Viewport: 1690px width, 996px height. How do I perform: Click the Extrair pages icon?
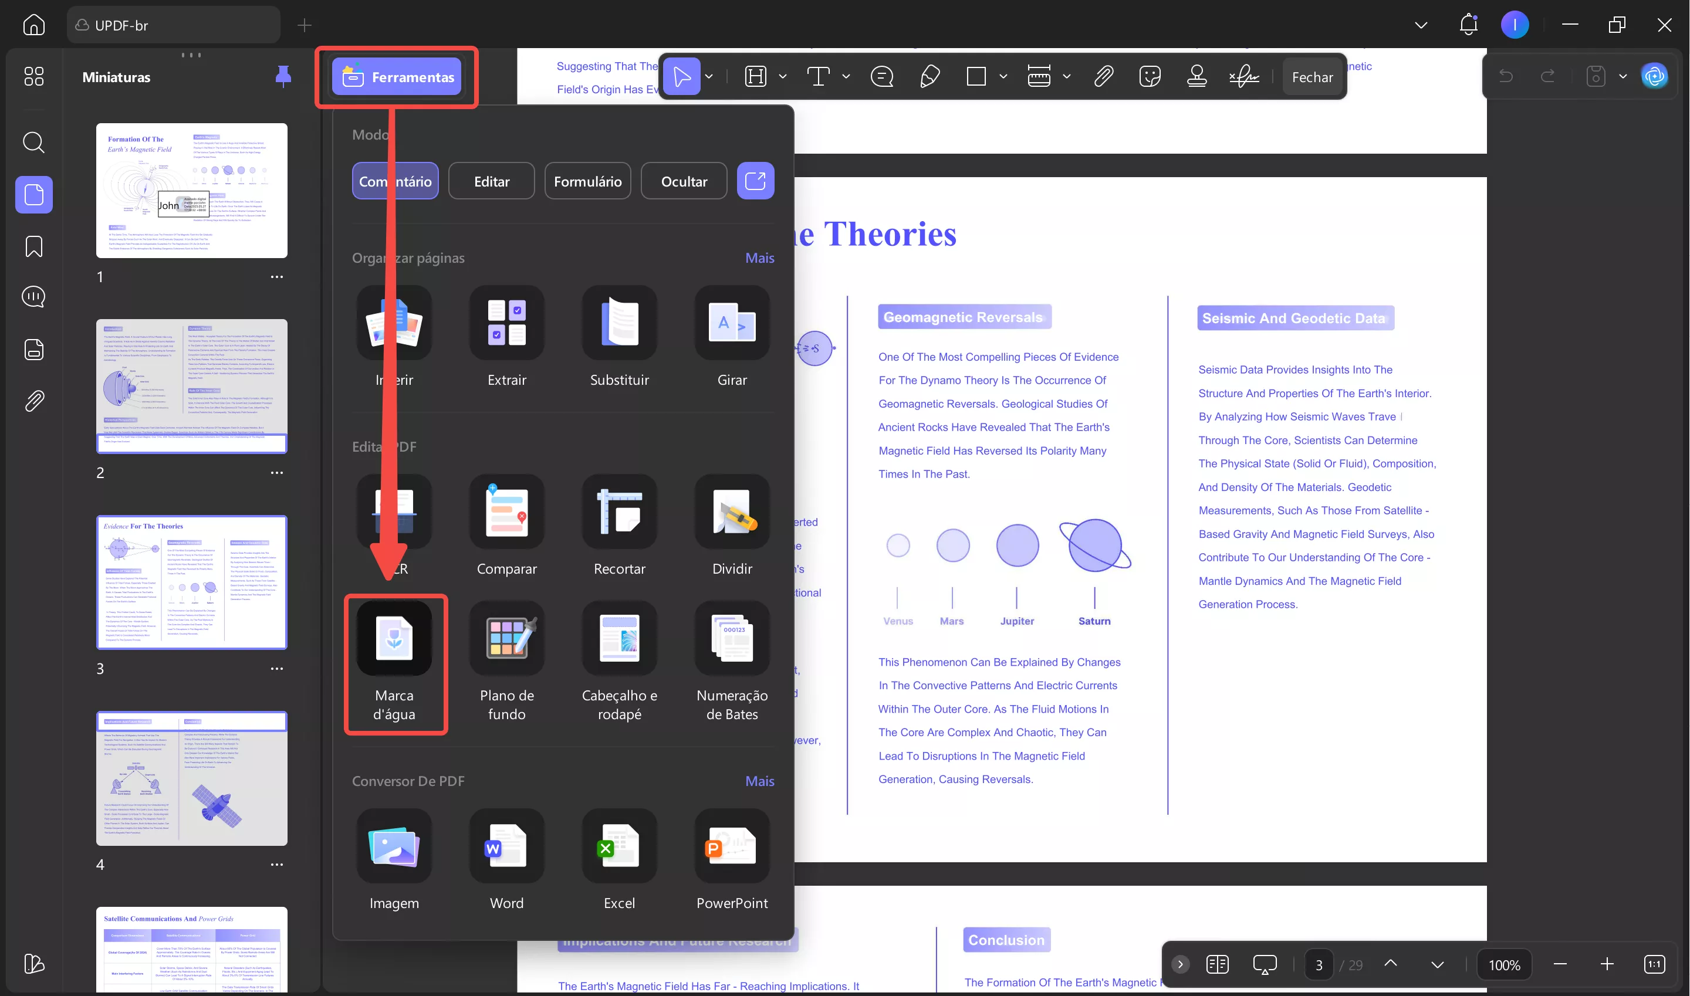(x=506, y=323)
